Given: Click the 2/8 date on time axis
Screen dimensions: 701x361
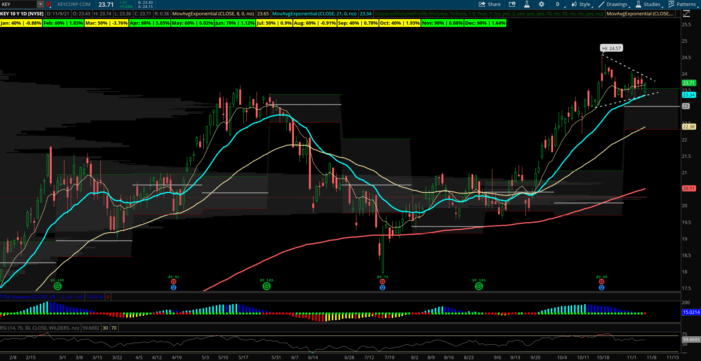Looking at the screenshot, I should click(x=13, y=357).
